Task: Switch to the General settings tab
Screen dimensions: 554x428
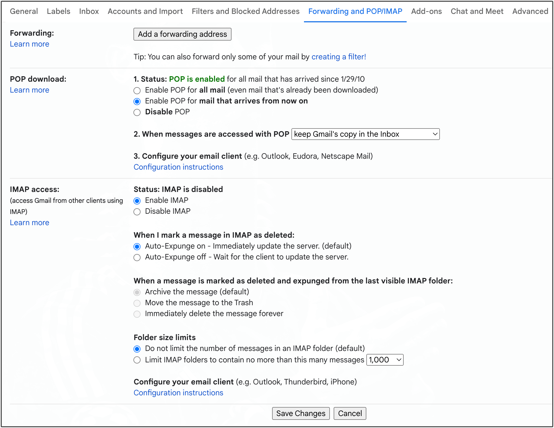Action: [24, 11]
